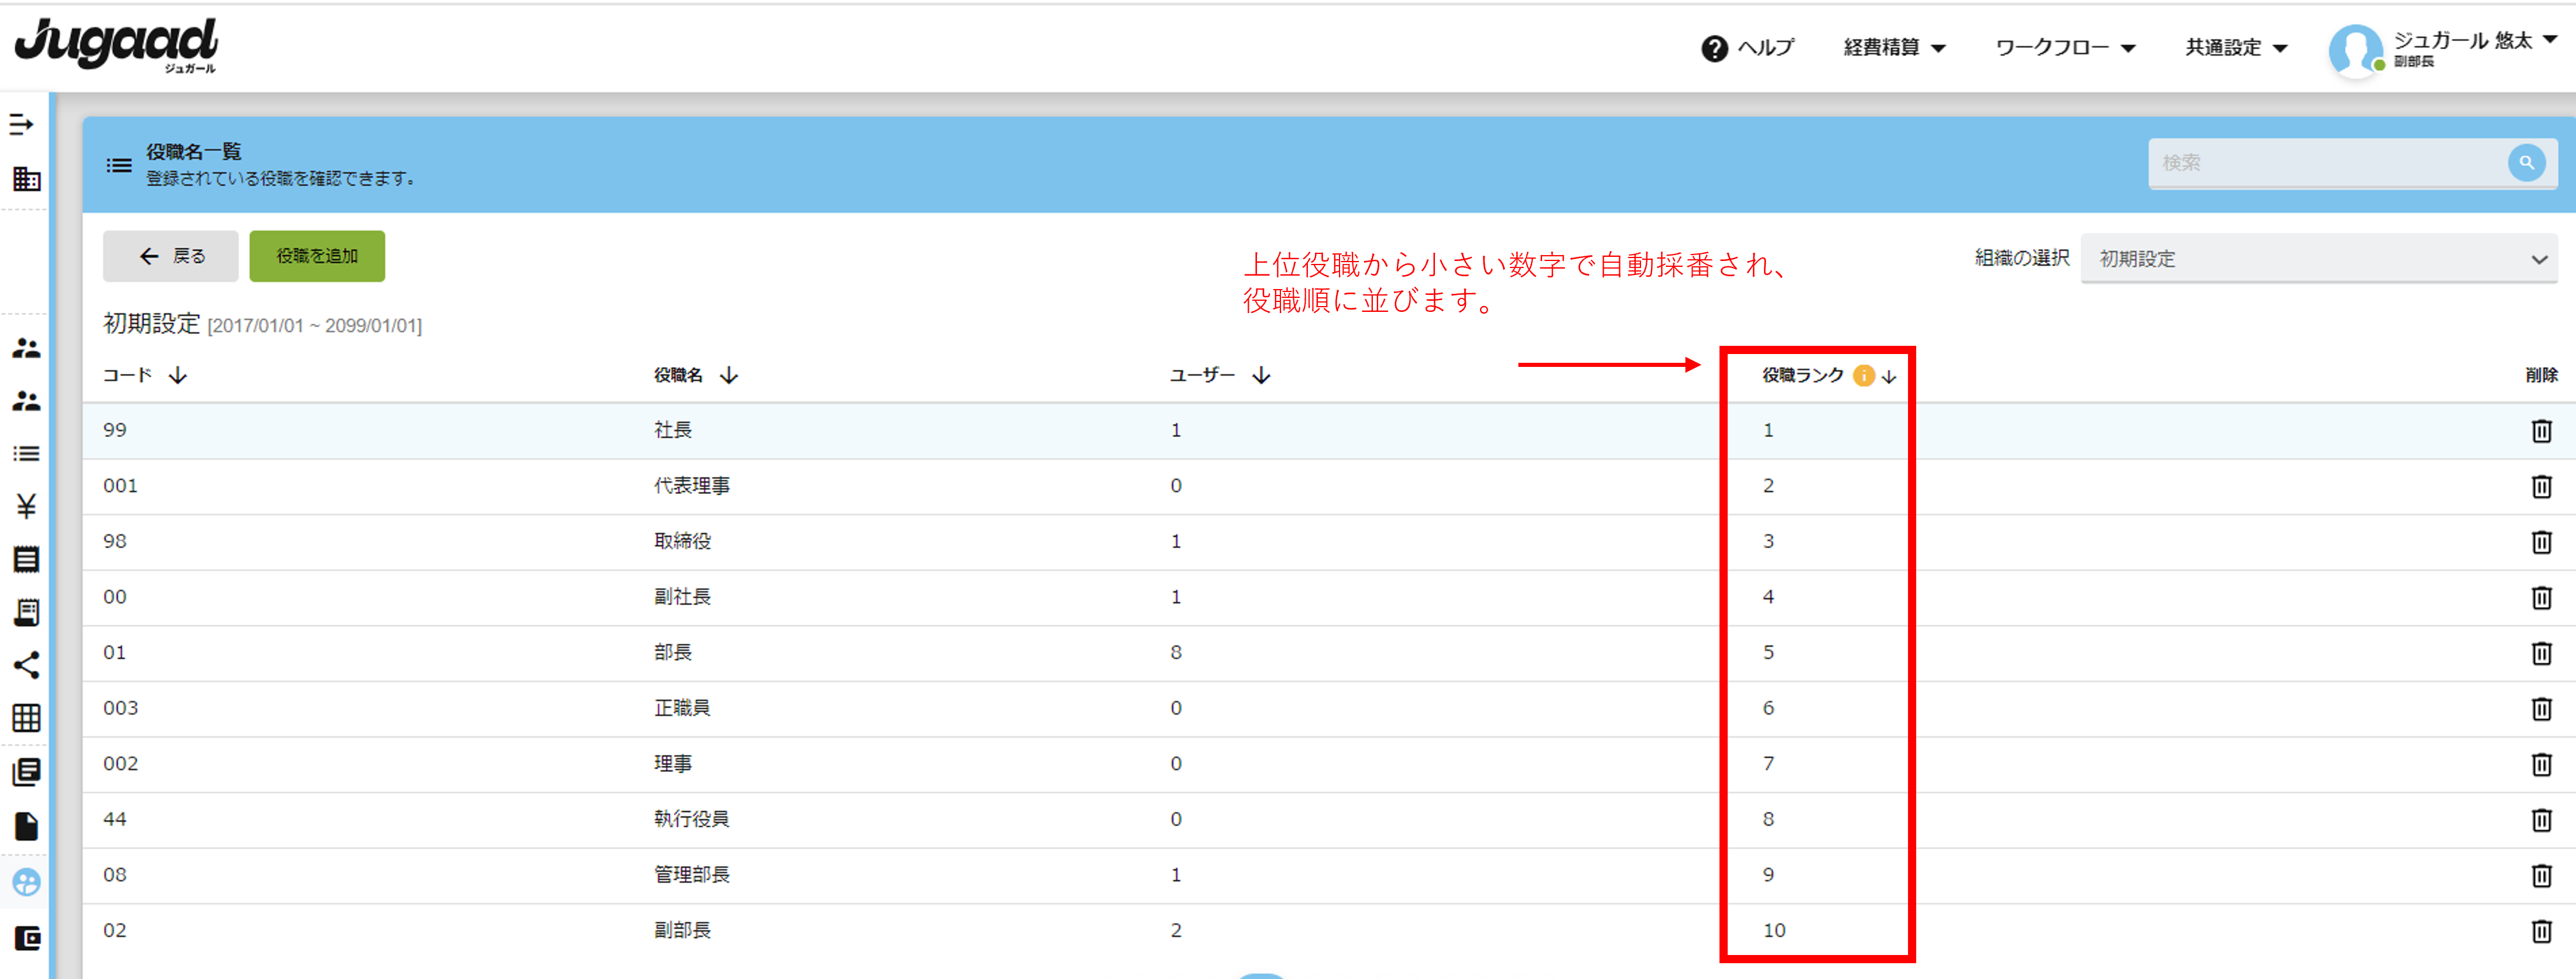Open the 経費精算 menu
This screenshot has width=2576, height=979.
(1894, 48)
